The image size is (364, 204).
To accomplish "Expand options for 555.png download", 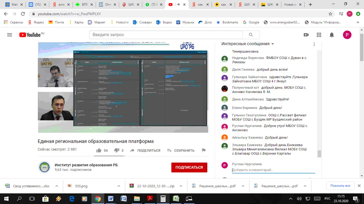I will tap(119, 186).
